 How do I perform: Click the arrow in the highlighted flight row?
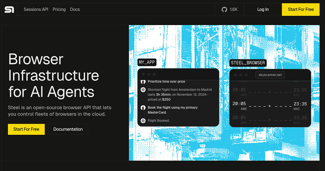(x=270, y=106)
